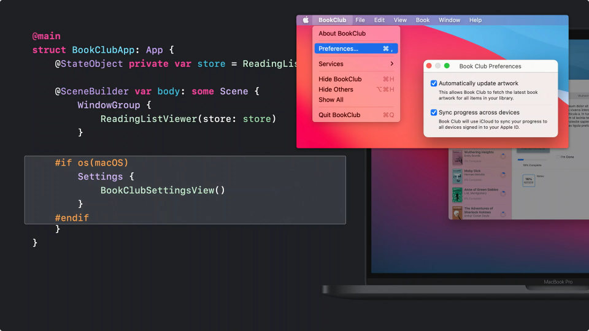Click the green zoom button in Preferences
The width and height of the screenshot is (589, 331).
pyautogui.click(x=447, y=66)
